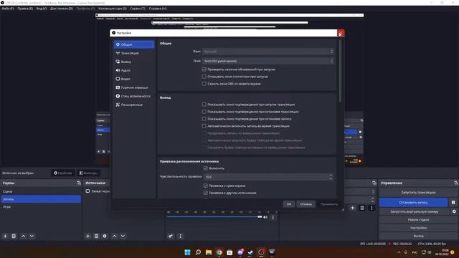
Task: Open source properties gear icon in Источники
Action: pyautogui.click(x=105, y=236)
